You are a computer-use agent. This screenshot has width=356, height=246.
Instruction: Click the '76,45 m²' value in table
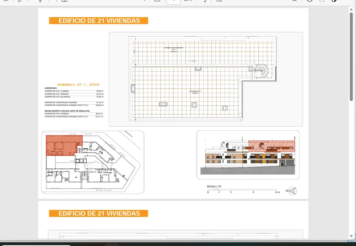point(100,97)
